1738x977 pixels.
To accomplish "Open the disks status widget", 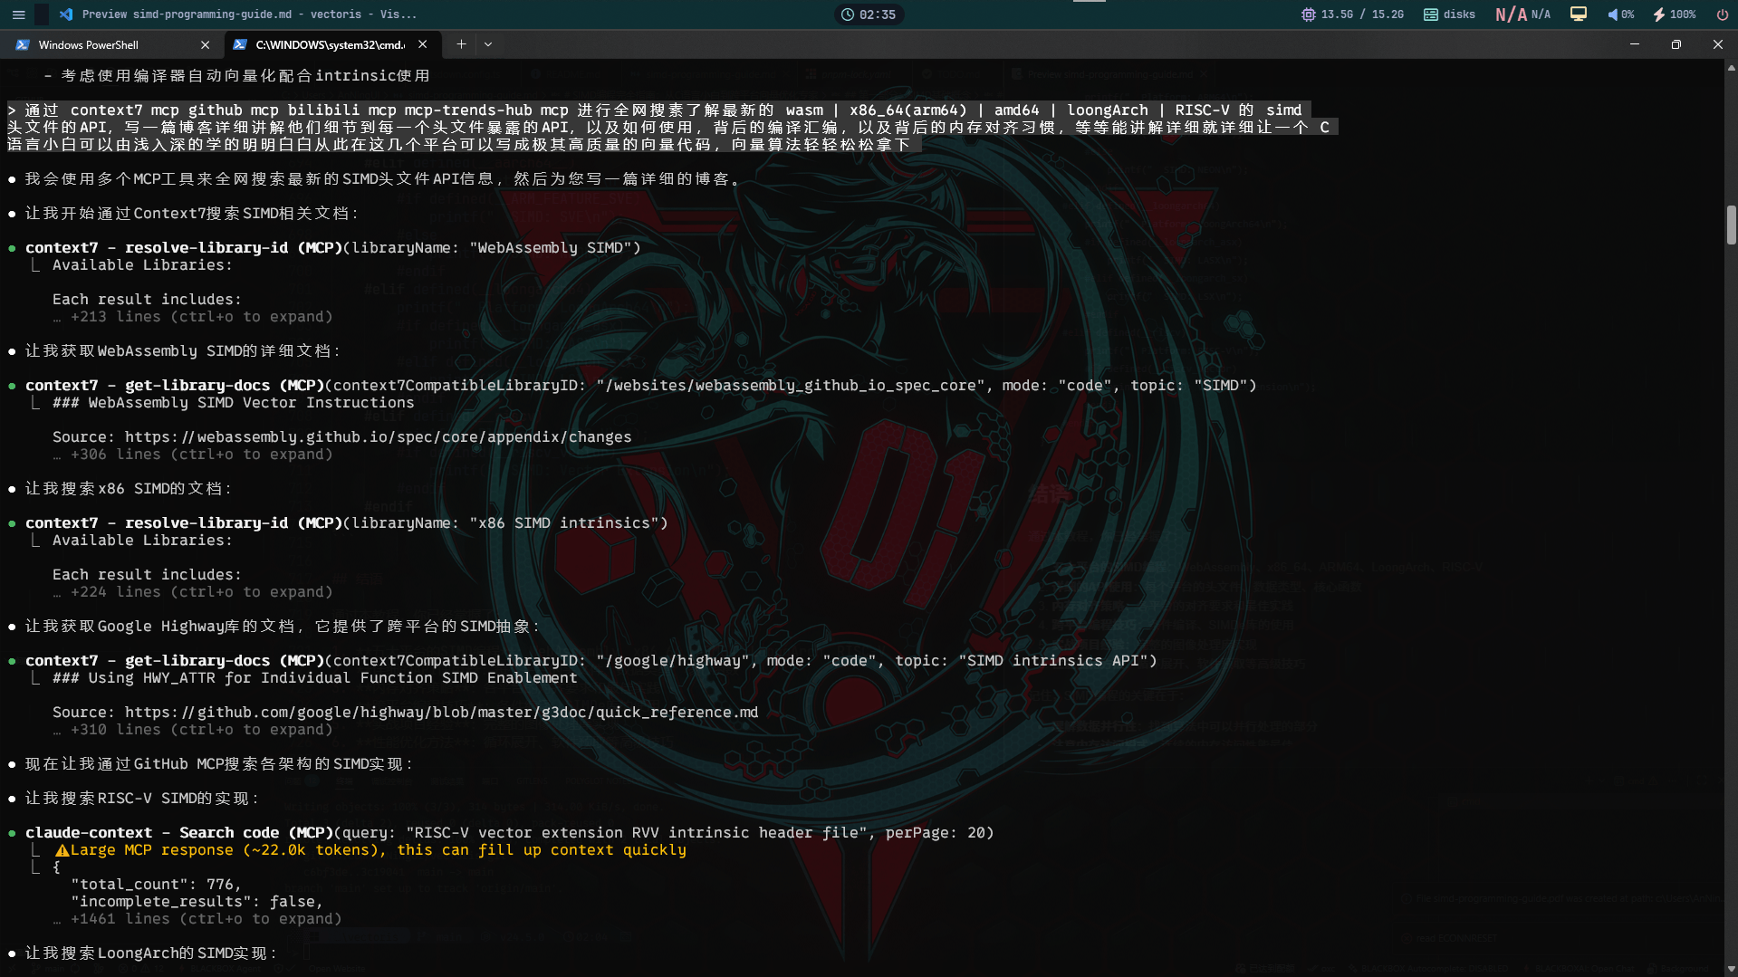I will coord(1449,14).
